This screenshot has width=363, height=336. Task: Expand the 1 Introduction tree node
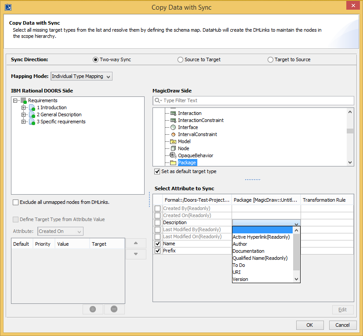tap(24, 108)
